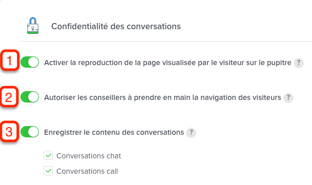
Task: Click the divider line under the heading
Action: coord(166,41)
